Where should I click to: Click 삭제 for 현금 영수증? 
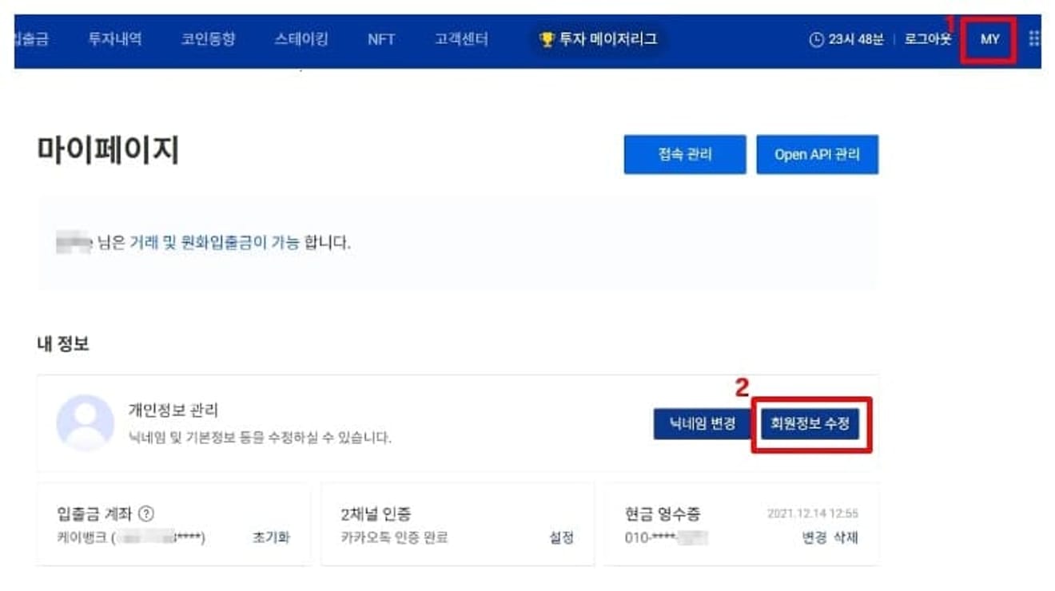(846, 537)
